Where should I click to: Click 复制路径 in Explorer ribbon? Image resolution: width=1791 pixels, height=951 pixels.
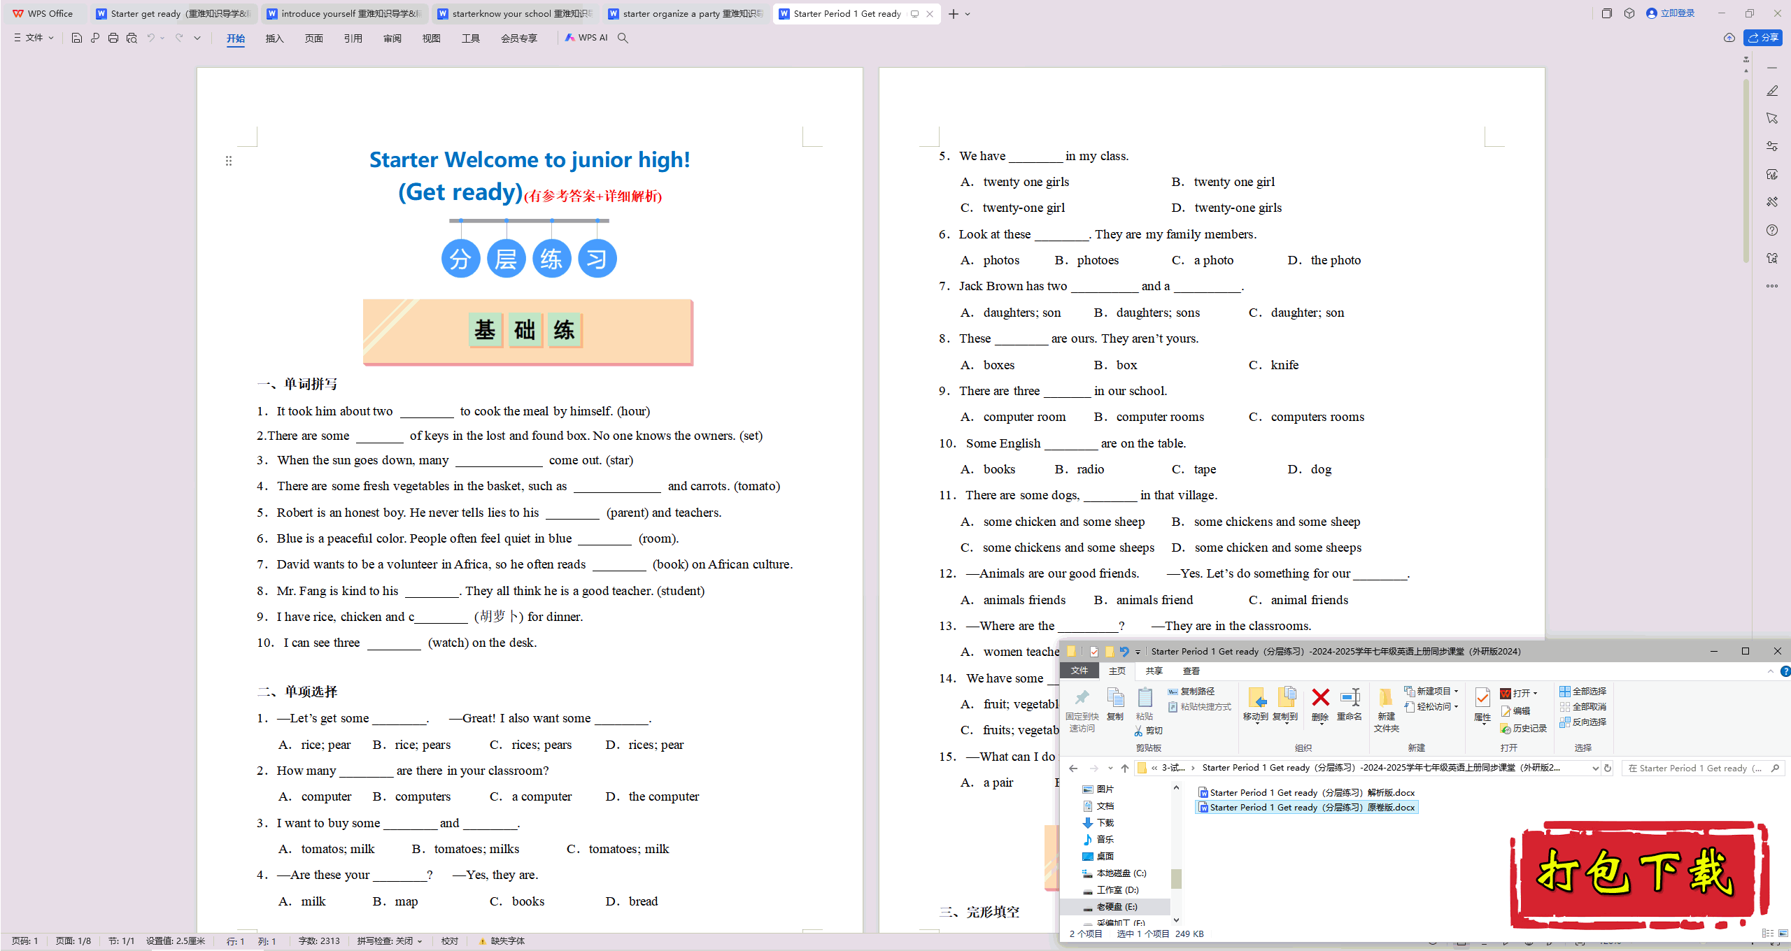(x=1191, y=692)
